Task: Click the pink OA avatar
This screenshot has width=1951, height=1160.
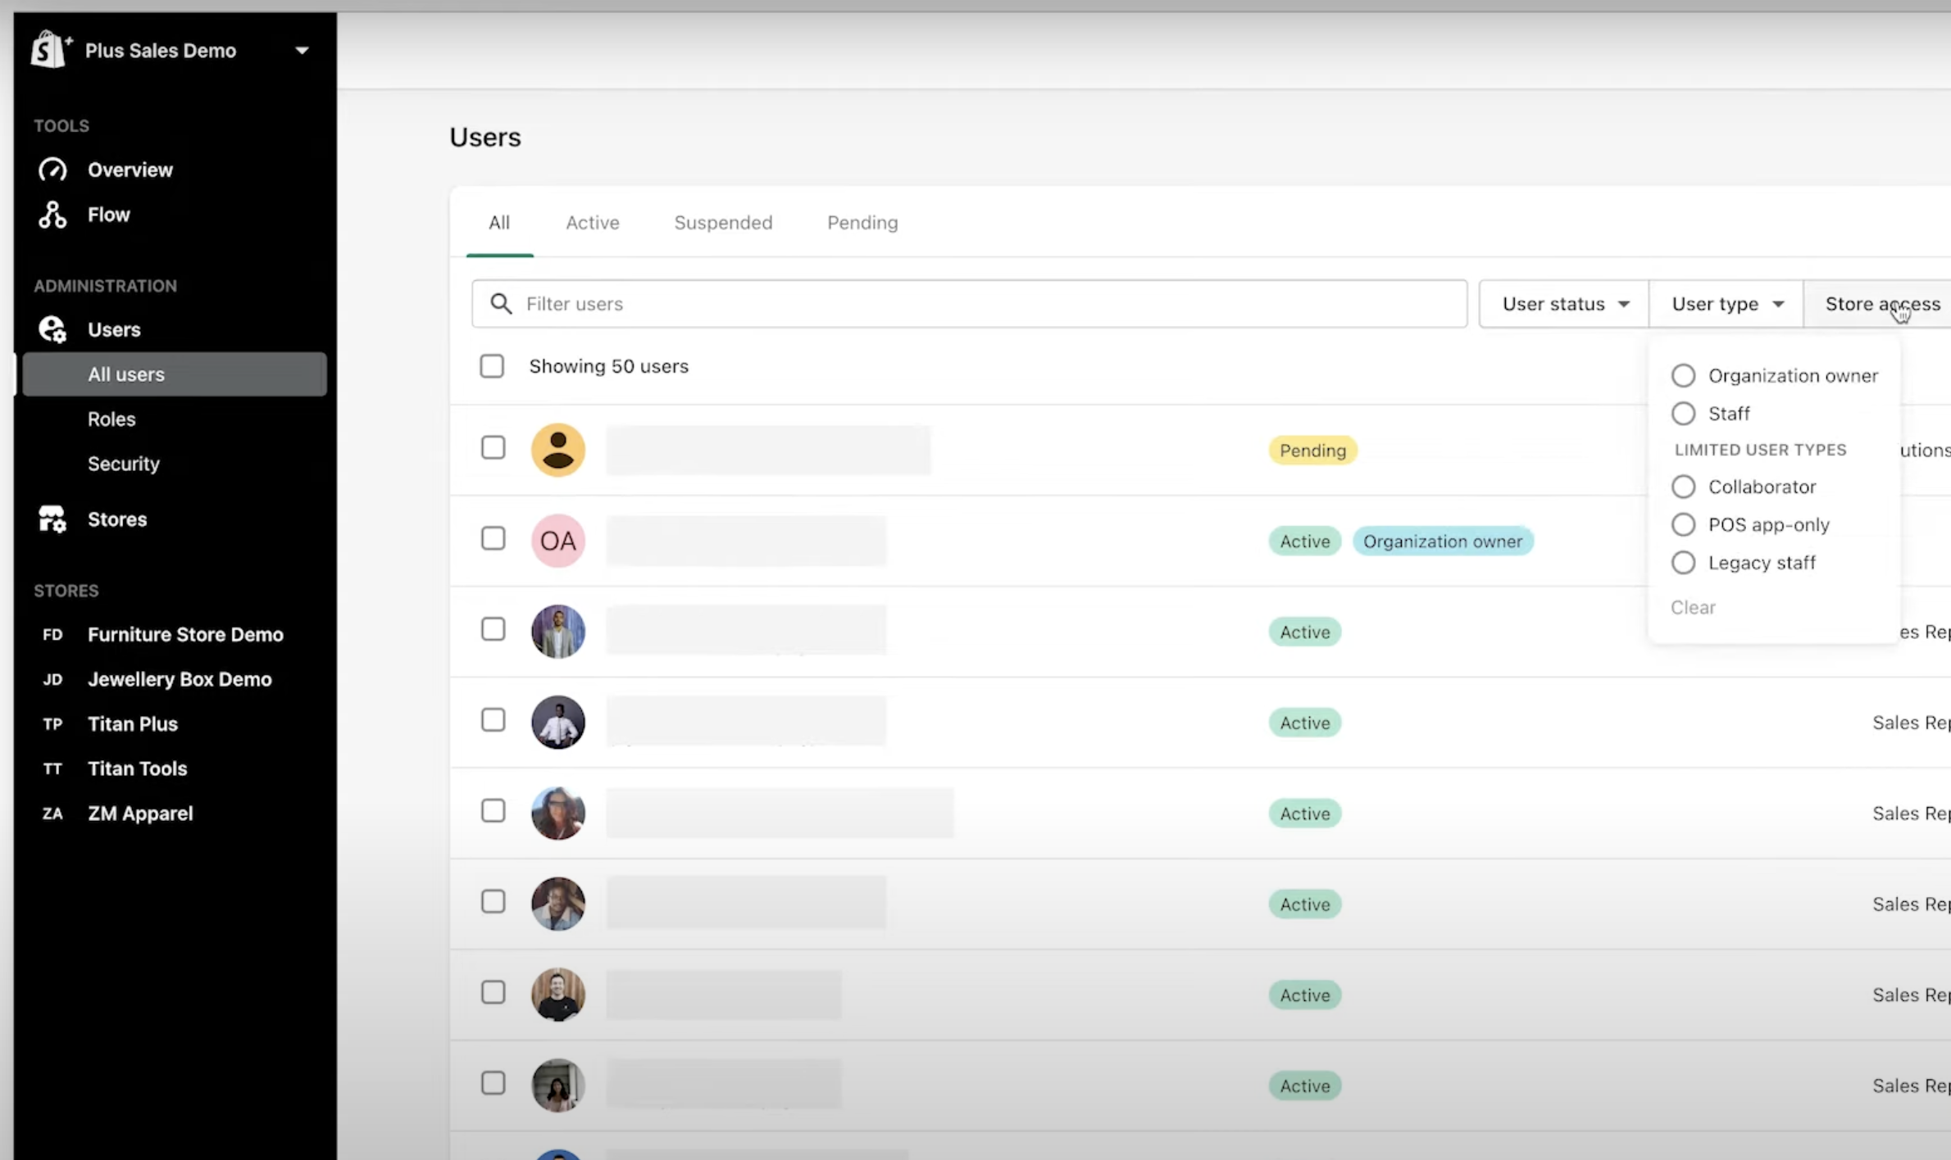Action: pos(558,541)
